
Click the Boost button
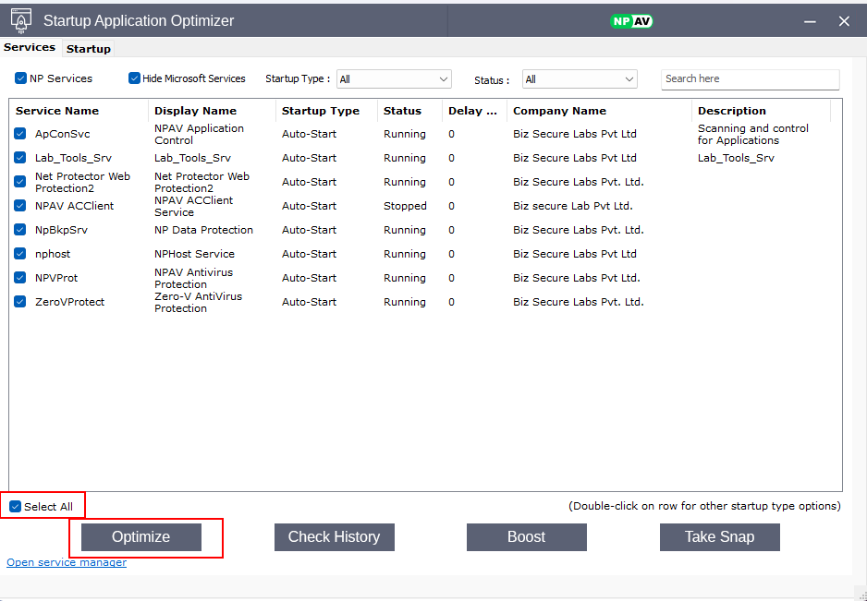tap(526, 537)
